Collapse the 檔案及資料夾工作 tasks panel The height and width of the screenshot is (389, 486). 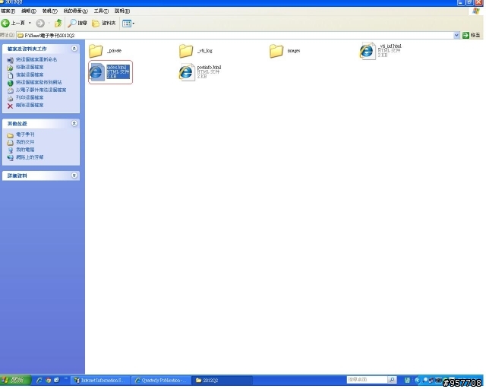click(74, 49)
